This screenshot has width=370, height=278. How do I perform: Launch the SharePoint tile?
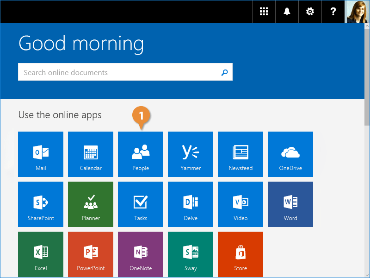41,204
